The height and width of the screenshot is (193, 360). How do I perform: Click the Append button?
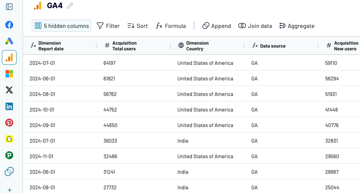click(x=217, y=26)
